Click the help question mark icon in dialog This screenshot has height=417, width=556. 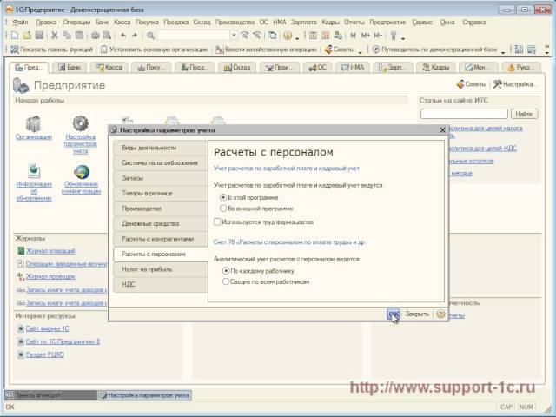[440, 314]
